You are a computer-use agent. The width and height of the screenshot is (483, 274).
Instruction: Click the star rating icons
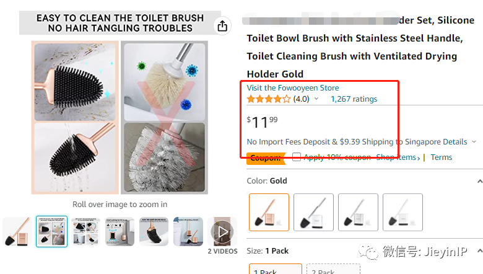(x=268, y=99)
